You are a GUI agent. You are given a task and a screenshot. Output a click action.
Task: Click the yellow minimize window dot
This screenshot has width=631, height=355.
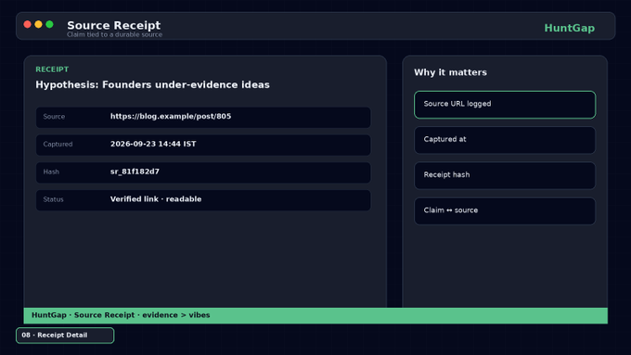38,24
